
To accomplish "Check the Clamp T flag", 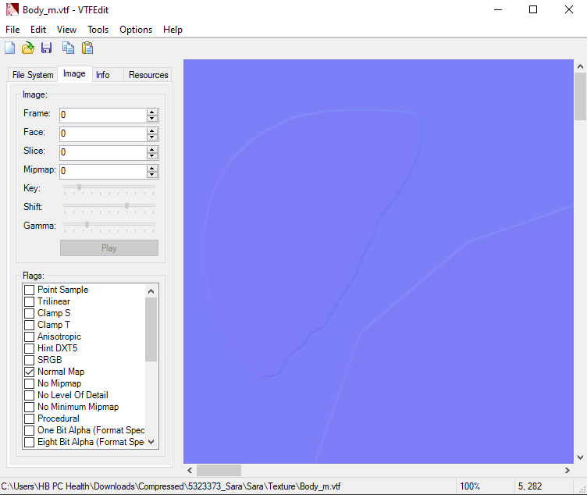I will click(x=29, y=325).
